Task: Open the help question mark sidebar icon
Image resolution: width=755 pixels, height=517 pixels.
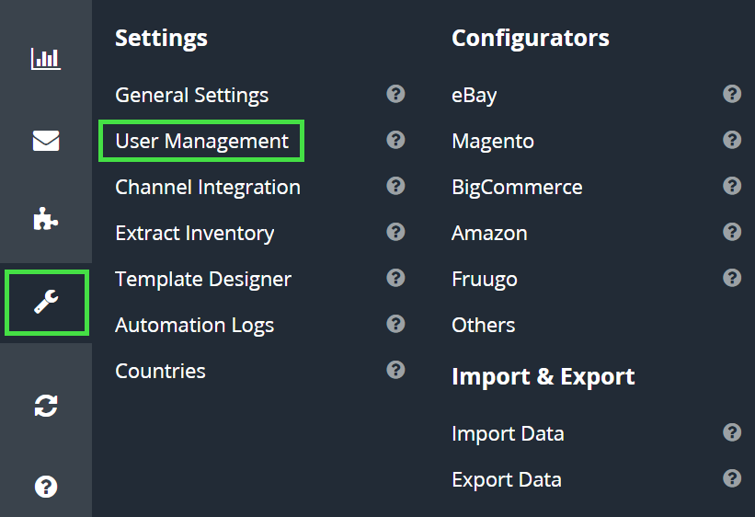Action: pyautogui.click(x=45, y=487)
